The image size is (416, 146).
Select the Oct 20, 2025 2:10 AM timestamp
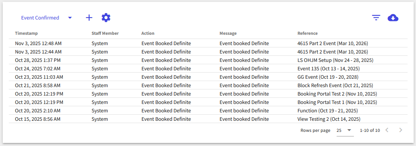(x=38, y=110)
